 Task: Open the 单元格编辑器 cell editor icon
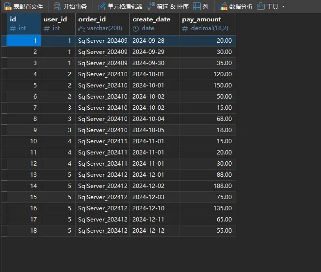101,7
